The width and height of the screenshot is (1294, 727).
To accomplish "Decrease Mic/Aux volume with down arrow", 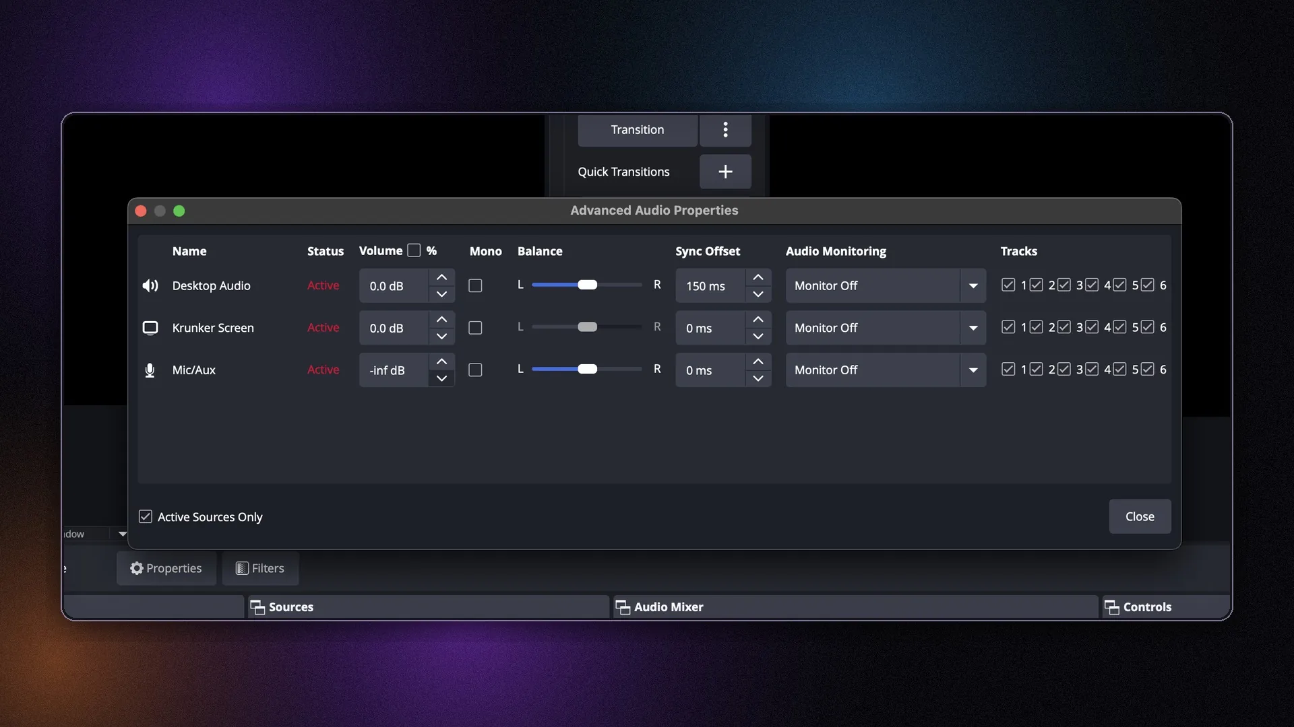I will [x=441, y=378].
